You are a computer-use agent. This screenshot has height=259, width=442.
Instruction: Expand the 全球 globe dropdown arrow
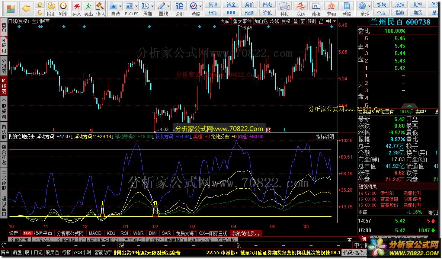pyautogui.click(x=369, y=6)
